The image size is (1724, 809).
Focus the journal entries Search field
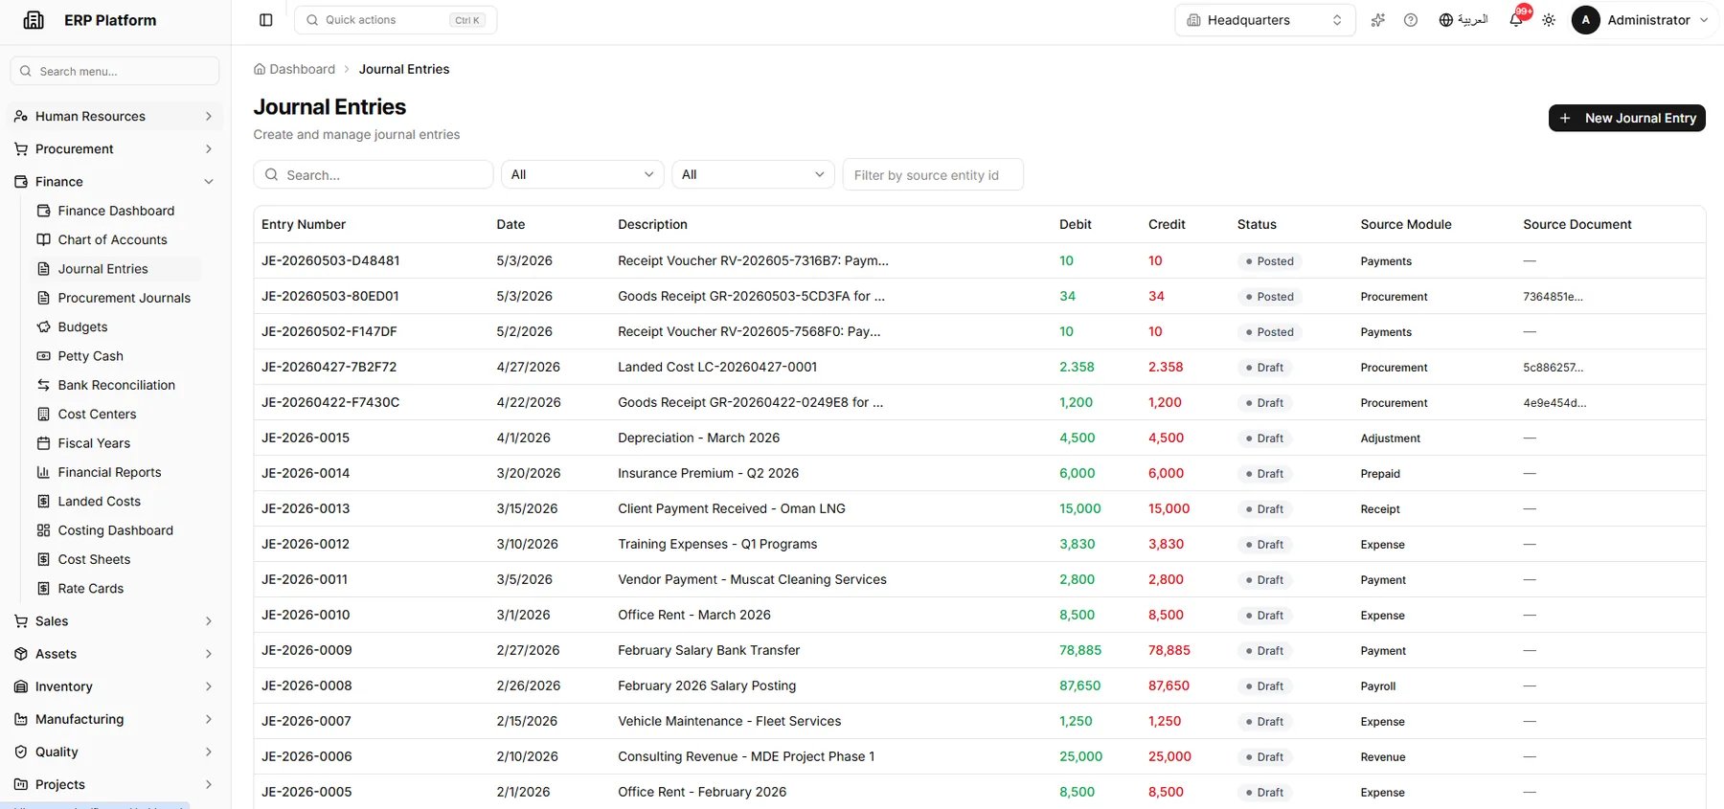click(x=374, y=174)
